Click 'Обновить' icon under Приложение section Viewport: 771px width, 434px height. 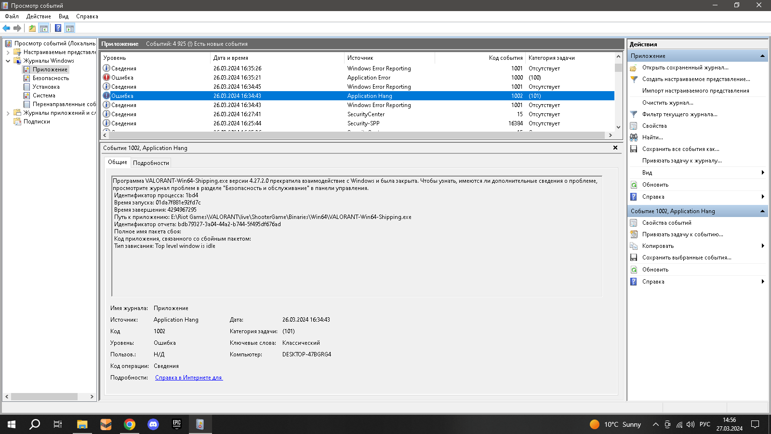pyautogui.click(x=634, y=185)
